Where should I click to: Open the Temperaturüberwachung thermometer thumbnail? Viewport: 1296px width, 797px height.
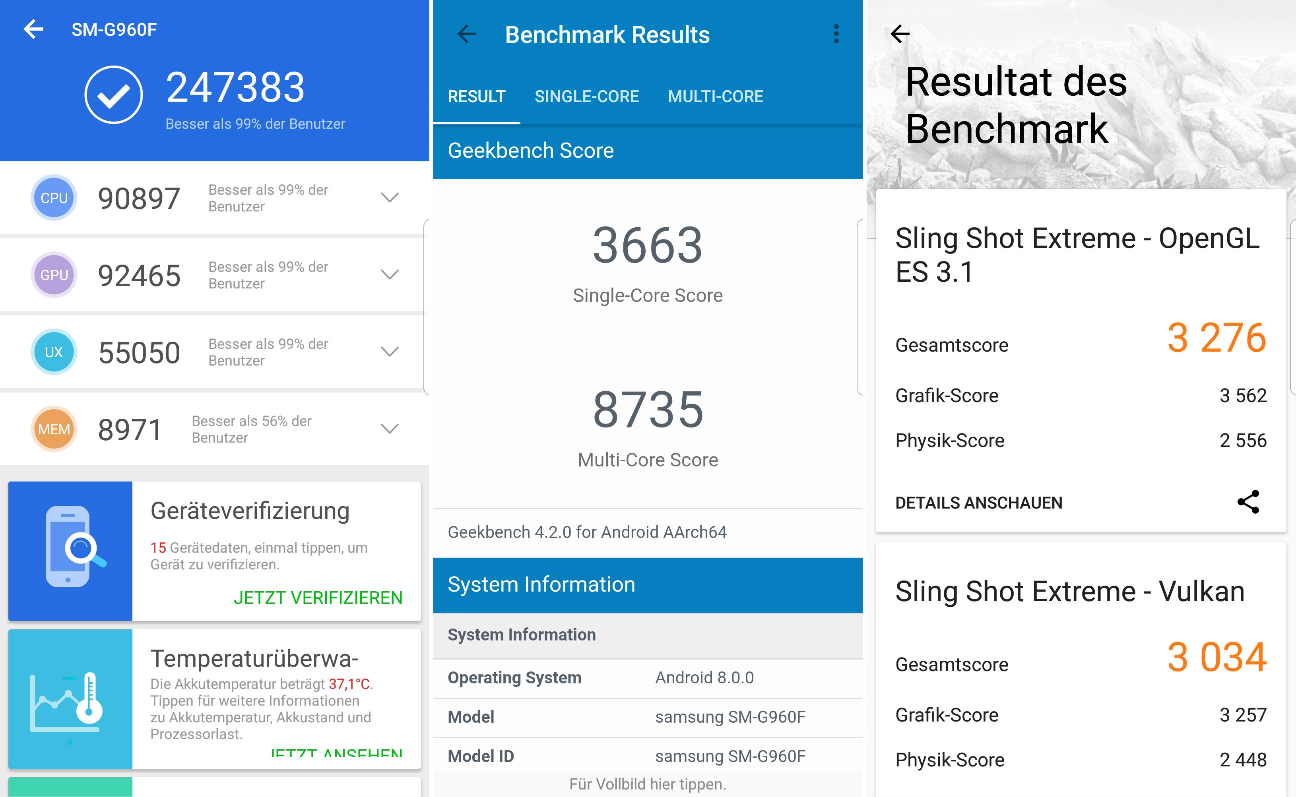tap(70, 699)
